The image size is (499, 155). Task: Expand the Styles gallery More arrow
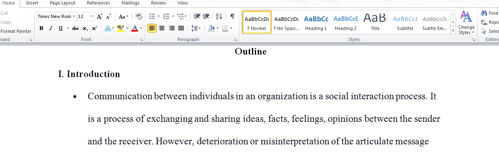tap(453, 31)
